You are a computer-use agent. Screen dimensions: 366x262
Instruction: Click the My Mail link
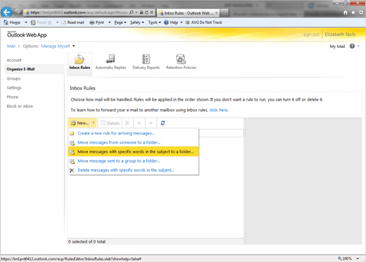click(337, 46)
